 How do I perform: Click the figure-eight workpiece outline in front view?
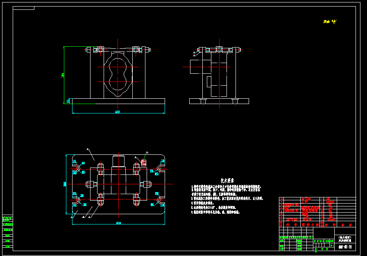[x=118, y=75]
